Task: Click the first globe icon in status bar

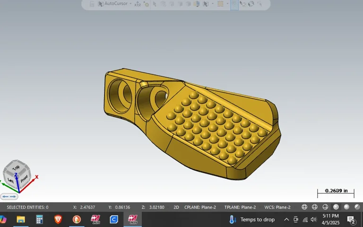Action: 304,207
